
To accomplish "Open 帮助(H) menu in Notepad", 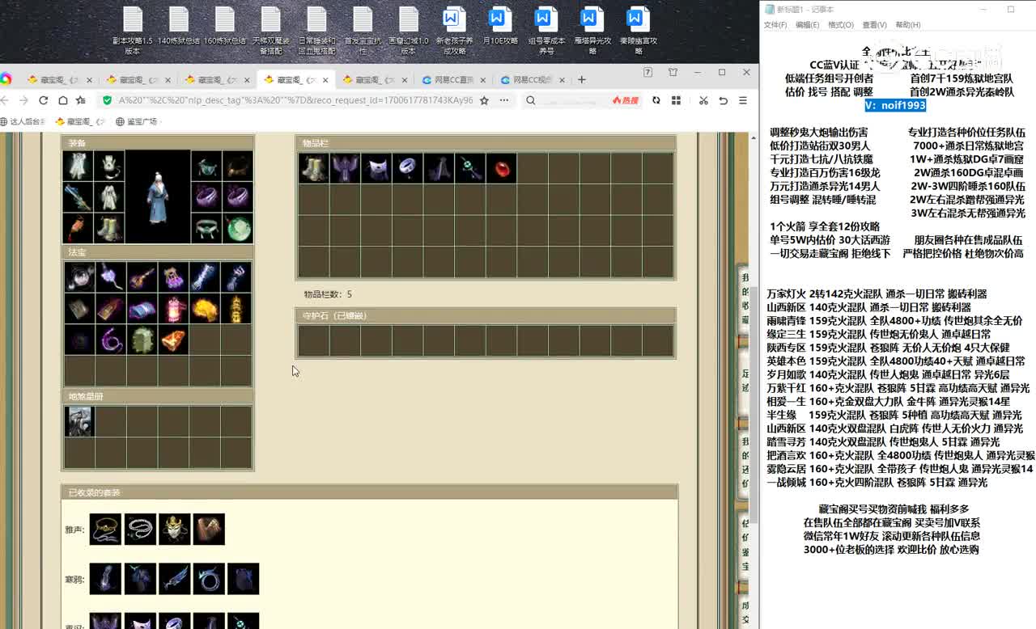I will (907, 25).
